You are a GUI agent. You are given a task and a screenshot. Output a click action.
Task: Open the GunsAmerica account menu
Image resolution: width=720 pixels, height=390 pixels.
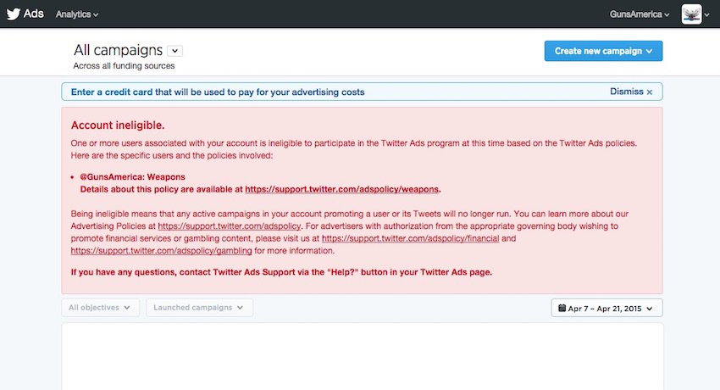(640, 14)
